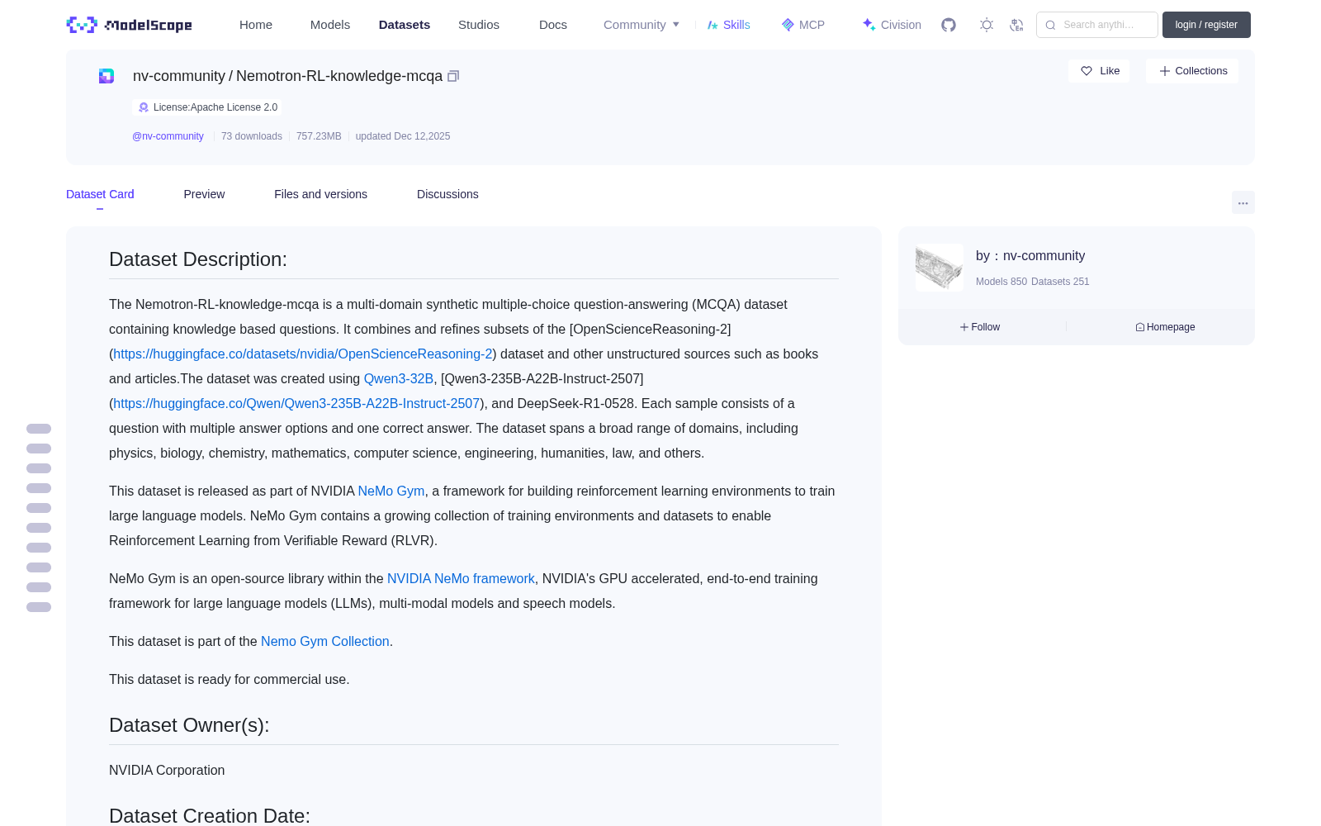The width and height of the screenshot is (1321, 826).
Task: Open the OpenScienceReasoning-2 huggingface link
Action: pos(303,354)
